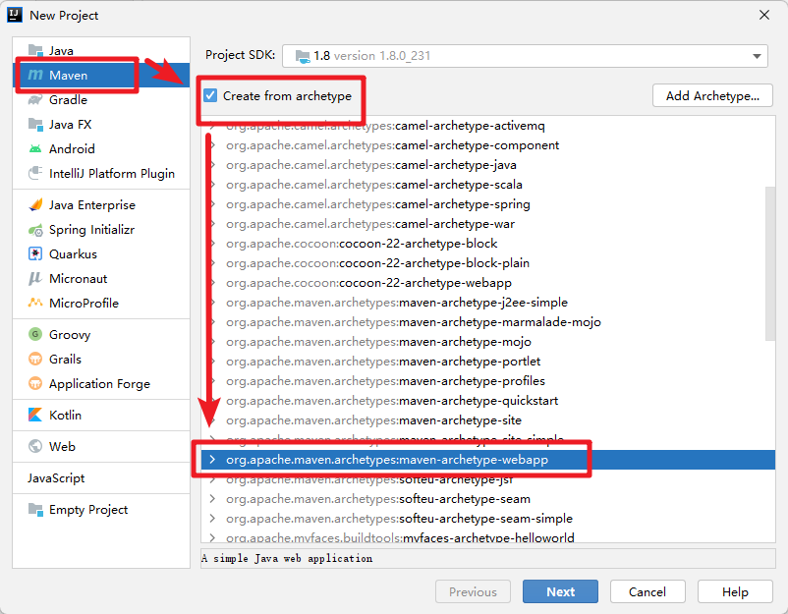The width and height of the screenshot is (788, 614).
Task: Click the Help button
Action: (735, 591)
